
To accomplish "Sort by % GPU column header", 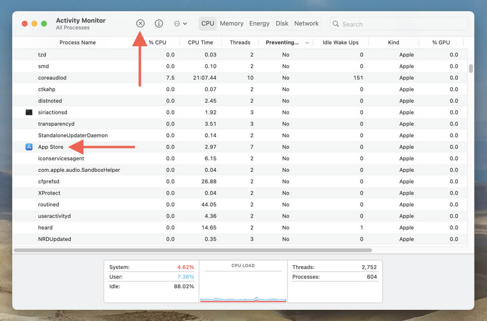I will point(441,42).
